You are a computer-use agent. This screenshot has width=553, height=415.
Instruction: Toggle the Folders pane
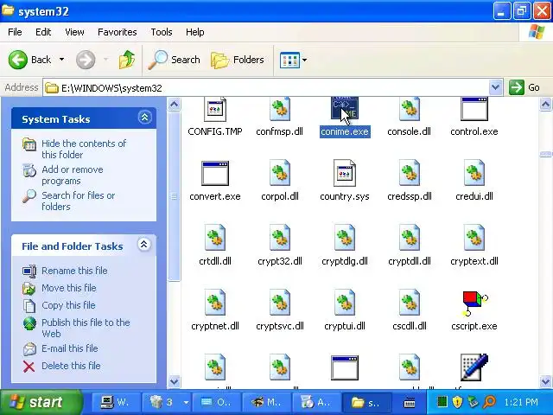coord(238,60)
